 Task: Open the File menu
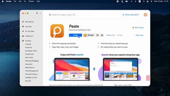pos(15,1)
